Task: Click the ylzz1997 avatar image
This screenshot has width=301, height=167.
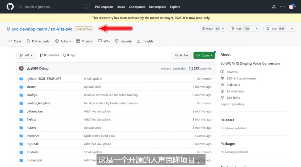Action: tap(21, 68)
